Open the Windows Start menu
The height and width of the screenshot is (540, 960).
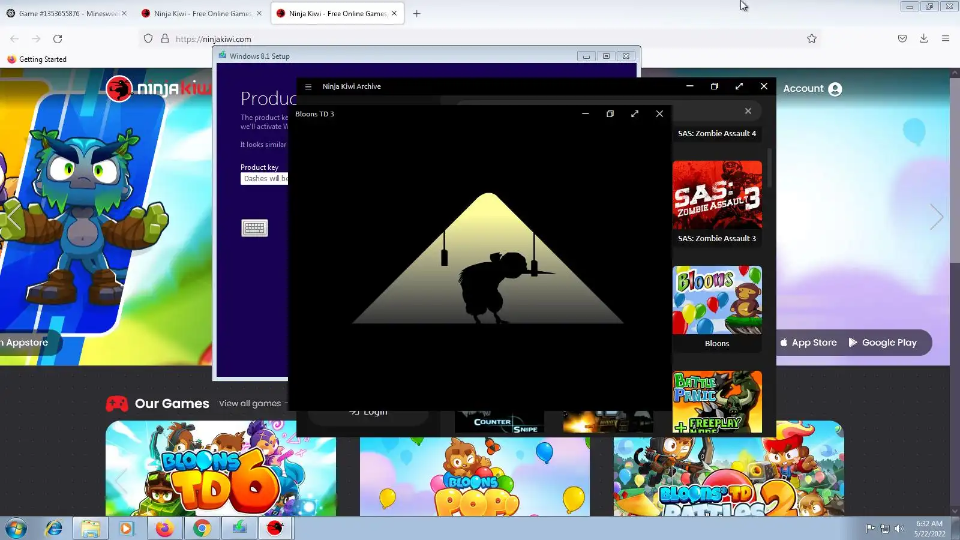point(16,529)
